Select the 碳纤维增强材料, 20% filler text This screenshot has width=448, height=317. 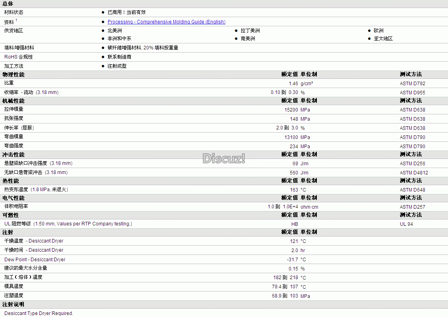point(143,48)
